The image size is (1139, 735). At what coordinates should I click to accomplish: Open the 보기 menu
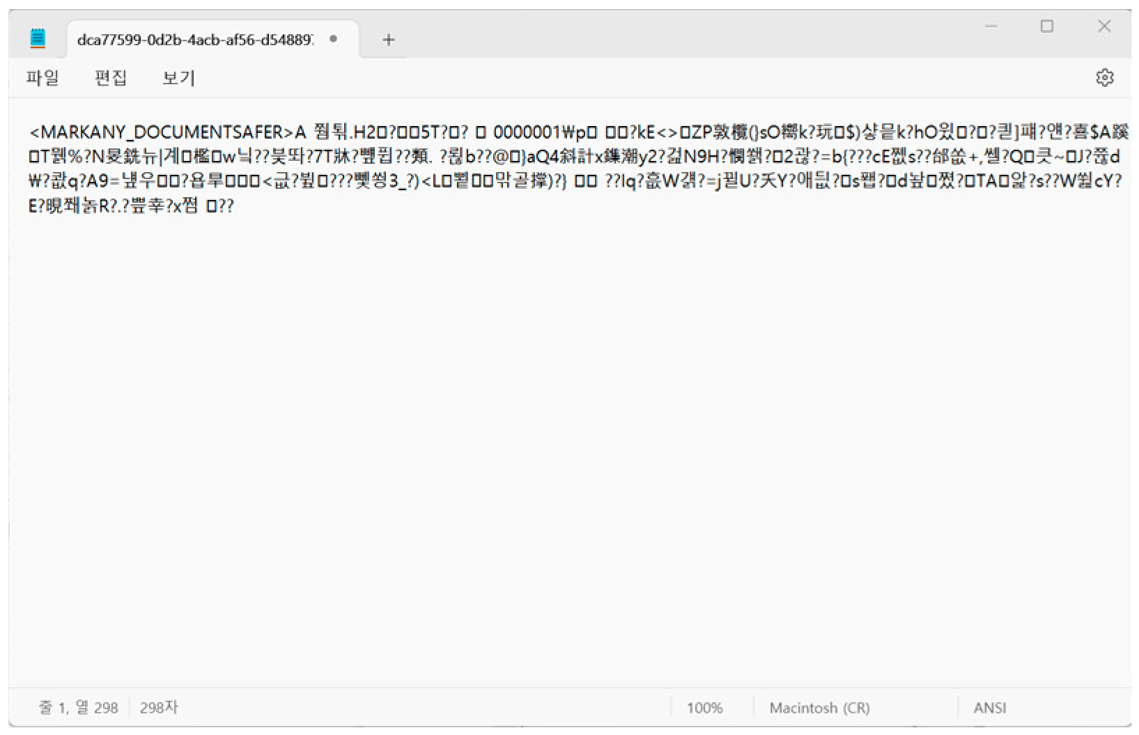pyautogui.click(x=179, y=78)
